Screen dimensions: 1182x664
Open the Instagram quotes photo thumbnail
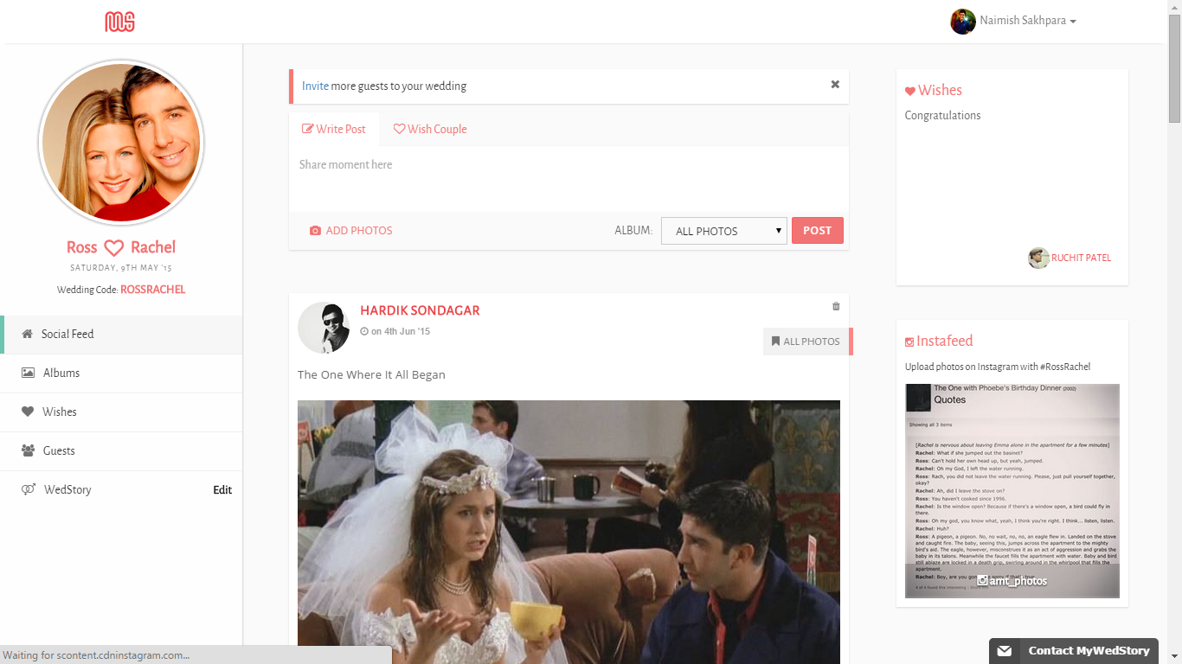[1012, 491]
